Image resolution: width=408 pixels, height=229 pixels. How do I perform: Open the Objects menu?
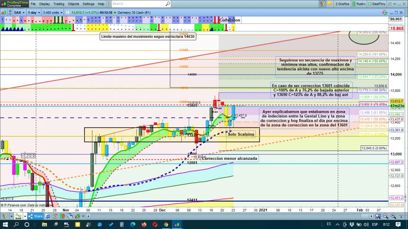coord(73,4)
